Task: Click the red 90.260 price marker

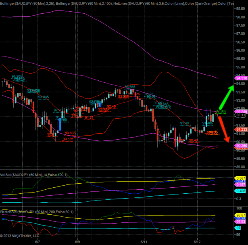Action: click(242, 146)
